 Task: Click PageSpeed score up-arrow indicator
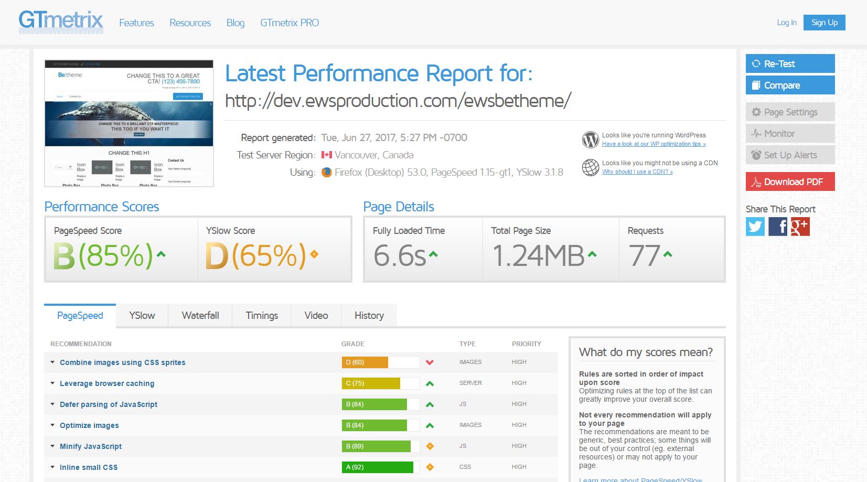tap(161, 254)
